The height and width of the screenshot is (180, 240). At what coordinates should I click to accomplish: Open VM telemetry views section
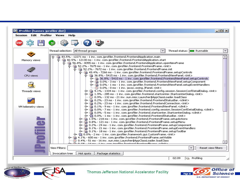(x=31, y=103)
